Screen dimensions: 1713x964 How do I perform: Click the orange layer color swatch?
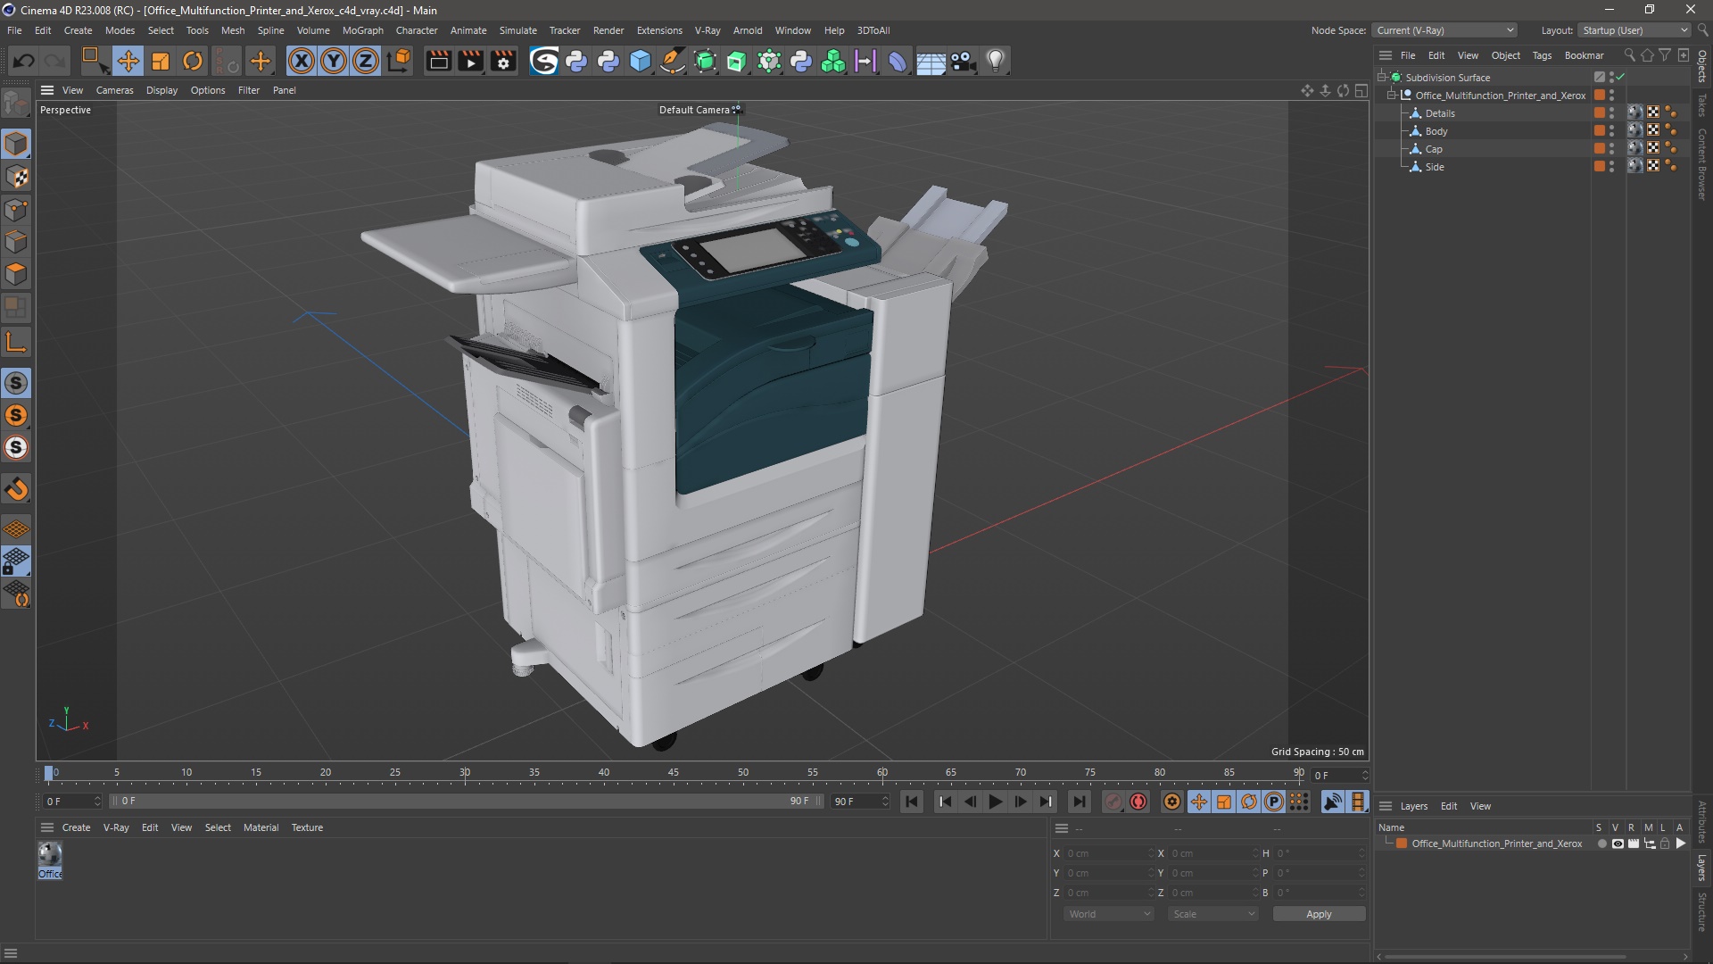[x=1402, y=843]
